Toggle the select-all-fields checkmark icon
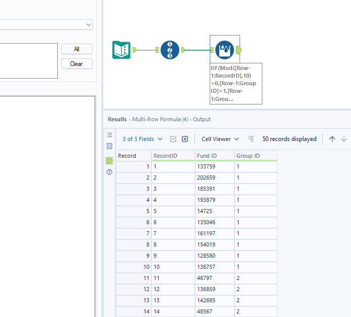This screenshot has height=317, width=351. [173, 139]
